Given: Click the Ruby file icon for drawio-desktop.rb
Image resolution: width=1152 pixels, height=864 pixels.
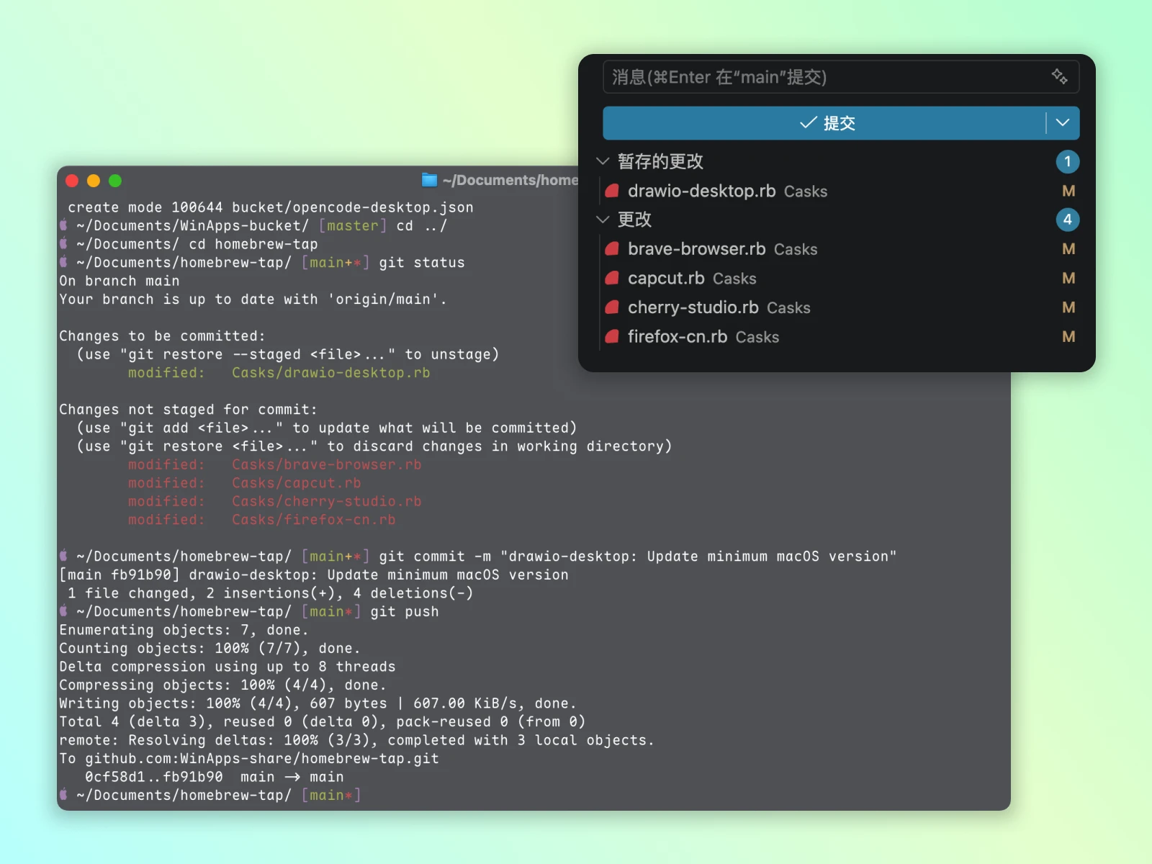Looking at the screenshot, I should pyautogui.click(x=612, y=191).
